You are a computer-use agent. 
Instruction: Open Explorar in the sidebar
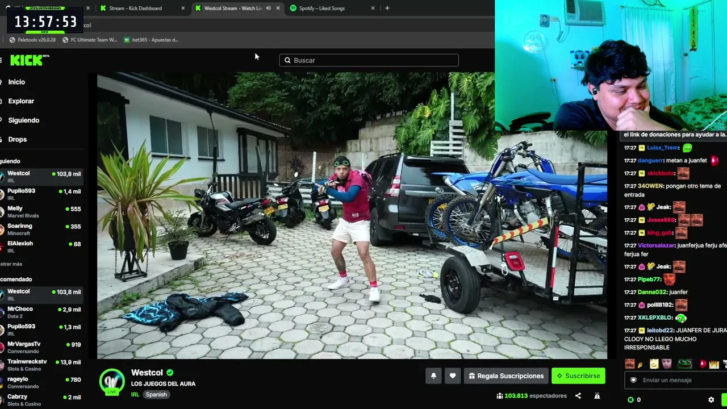click(21, 101)
